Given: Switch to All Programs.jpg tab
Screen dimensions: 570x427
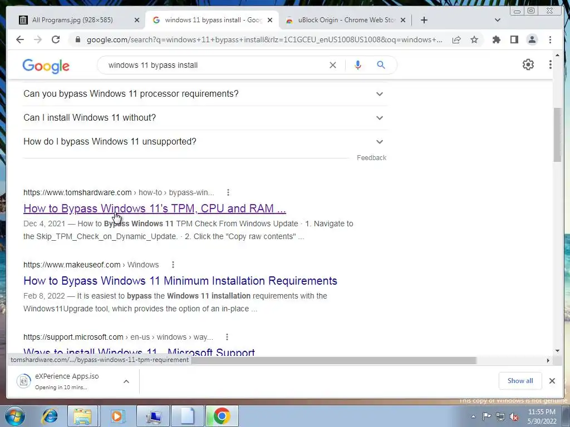Looking at the screenshot, I should 72,20.
